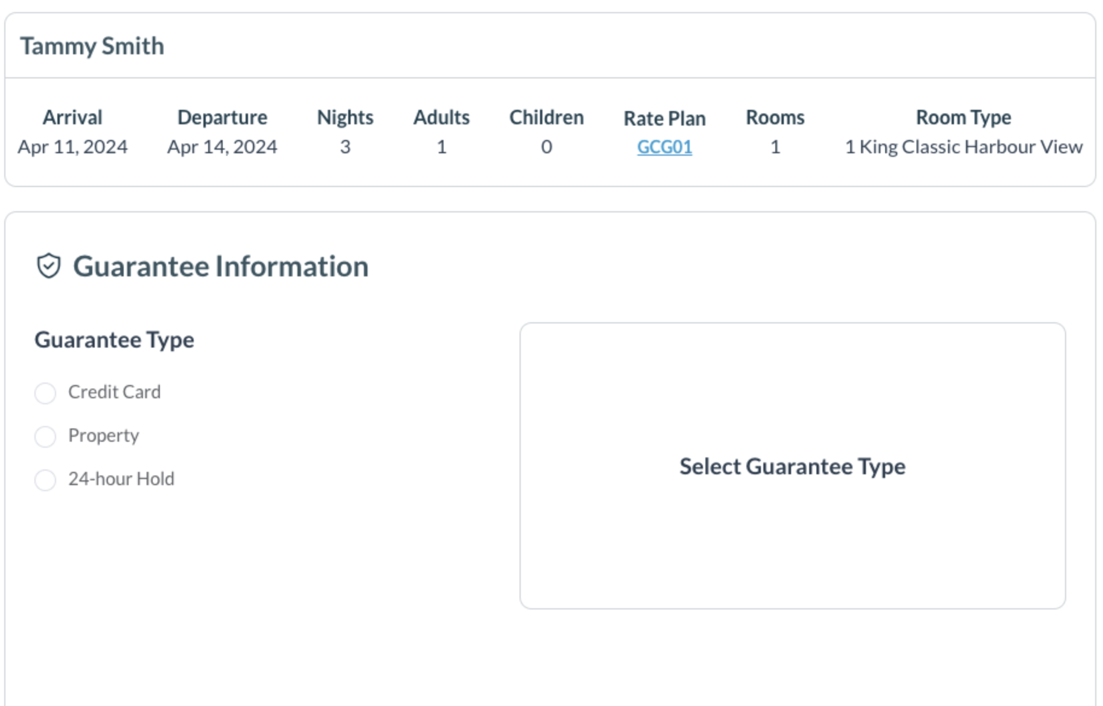This screenshot has height=706, width=1103.
Task: Click the Adults column header
Action: [442, 116]
